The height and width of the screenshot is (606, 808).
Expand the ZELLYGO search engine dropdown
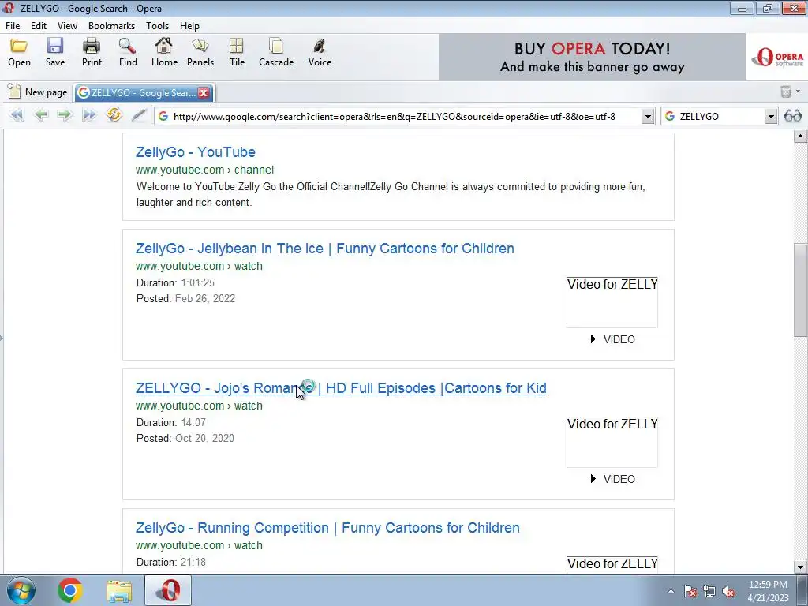[770, 117]
